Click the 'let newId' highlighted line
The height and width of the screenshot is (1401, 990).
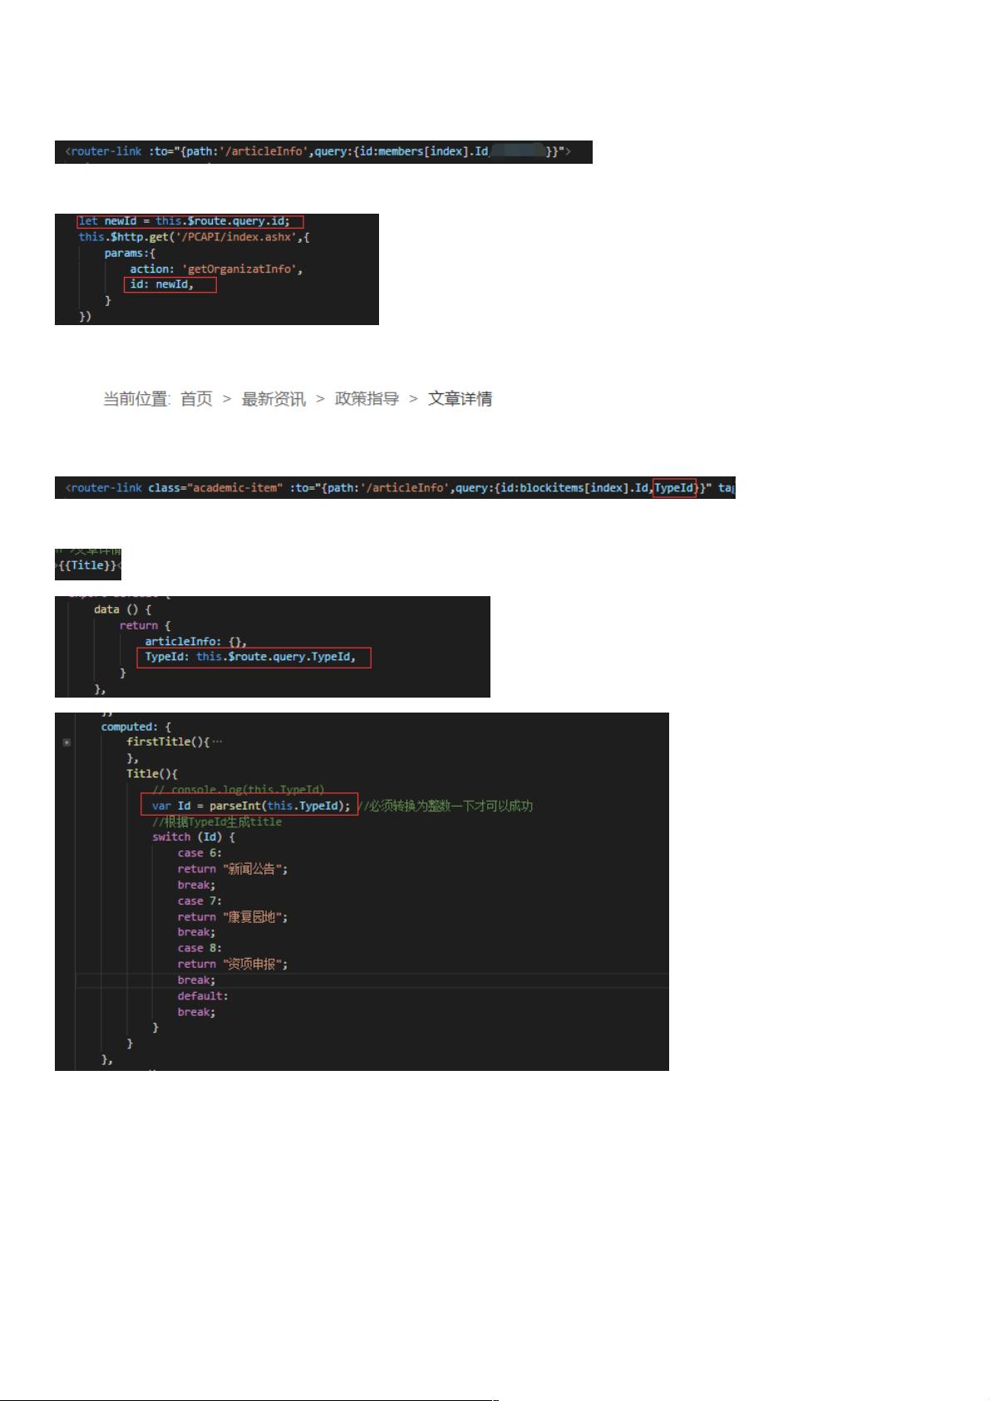190,221
